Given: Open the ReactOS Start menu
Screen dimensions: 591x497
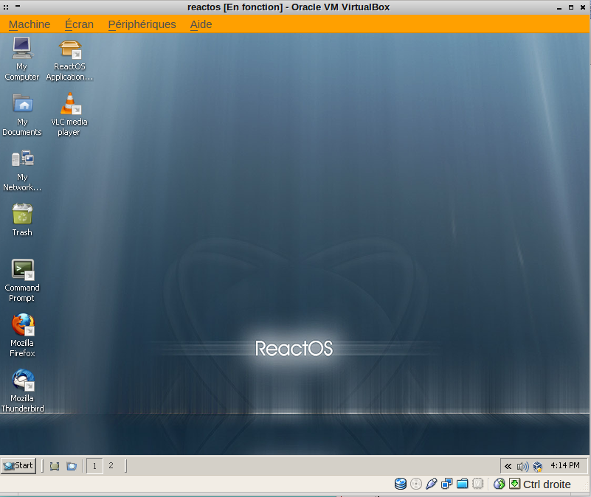Looking at the screenshot, I should (18, 466).
